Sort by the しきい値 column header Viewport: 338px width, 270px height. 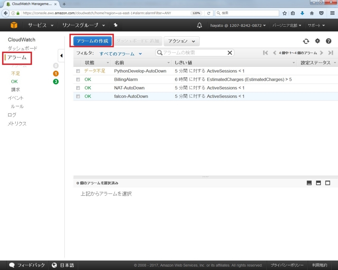tap(234, 63)
